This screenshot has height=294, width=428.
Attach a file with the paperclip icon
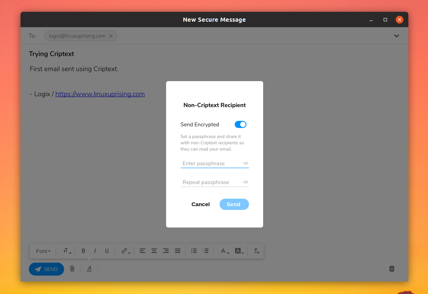pyautogui.click(x=72, y=269)
